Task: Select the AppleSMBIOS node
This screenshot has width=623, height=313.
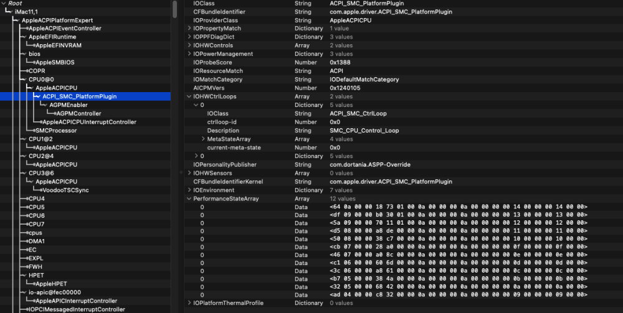Action: point(55,62)
